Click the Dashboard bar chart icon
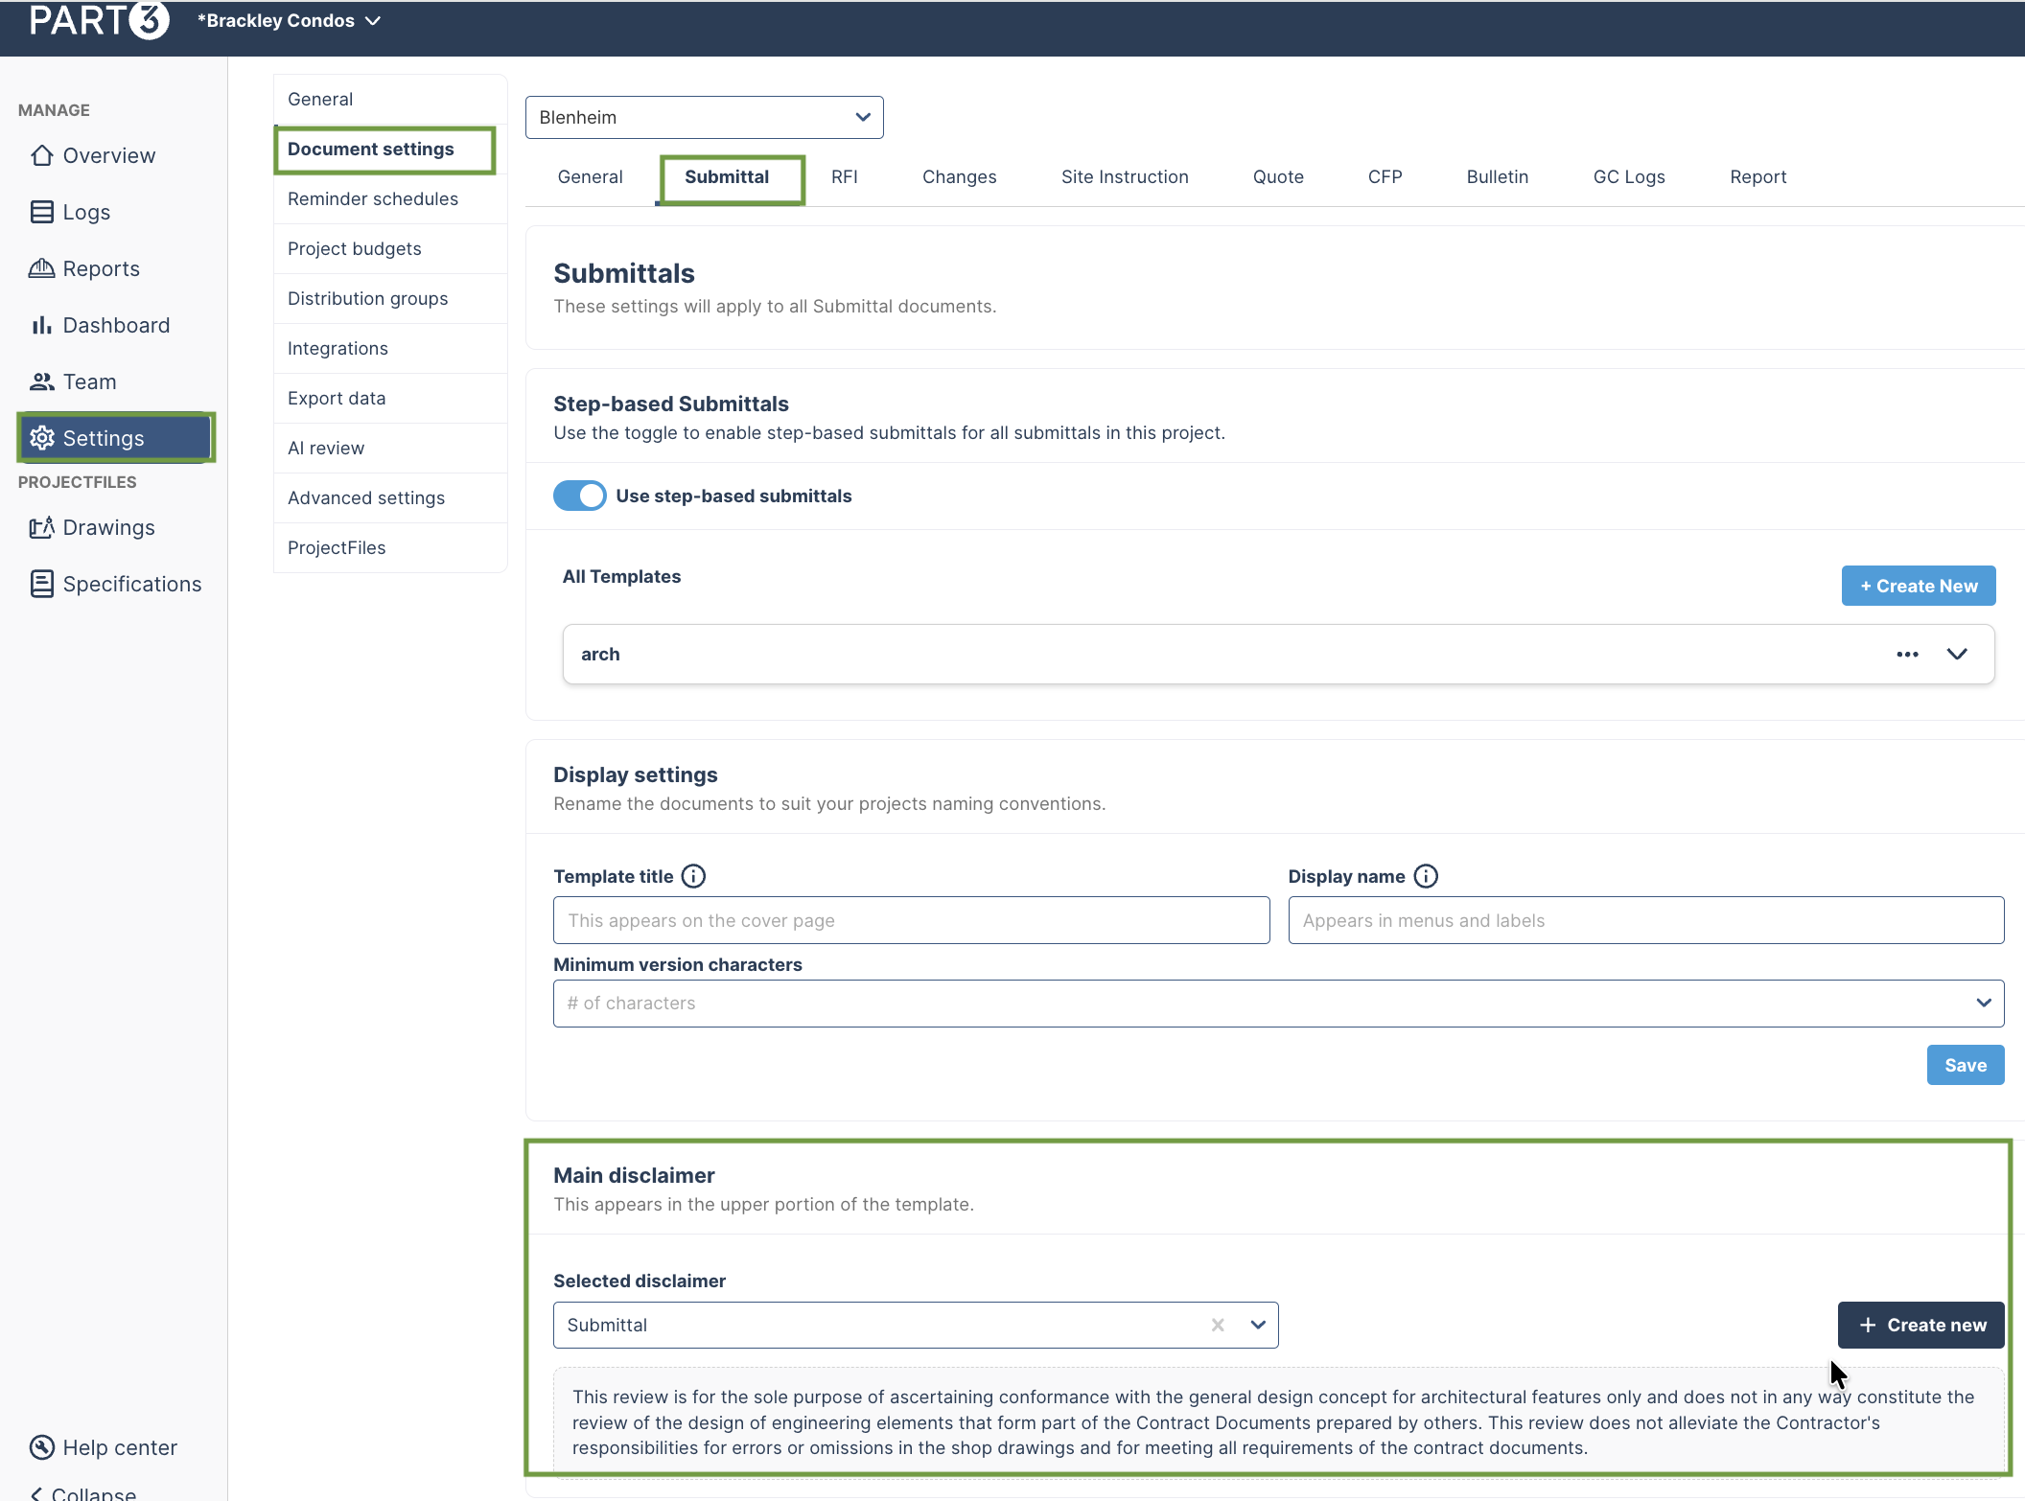 pyautogui.click(x=41, y=325)
